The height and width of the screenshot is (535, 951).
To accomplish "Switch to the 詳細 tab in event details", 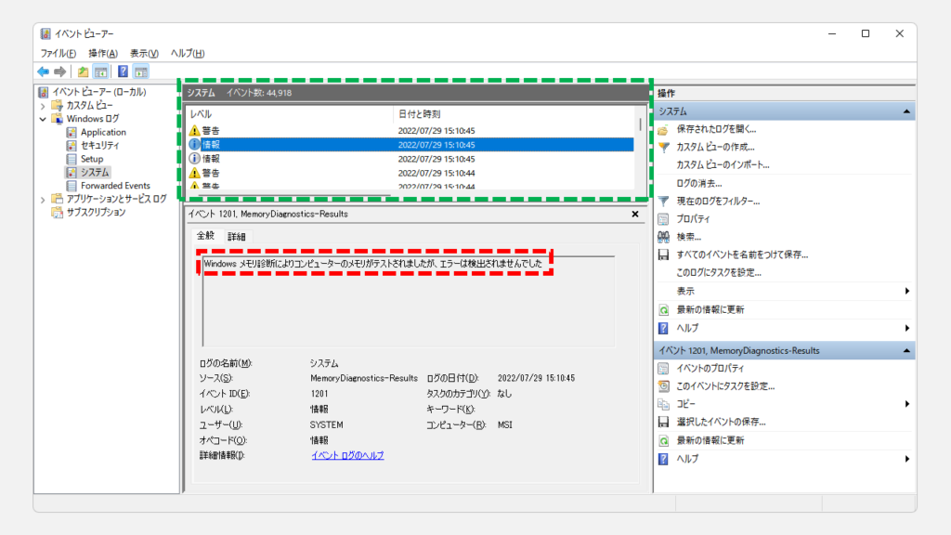I will point(237,237).
